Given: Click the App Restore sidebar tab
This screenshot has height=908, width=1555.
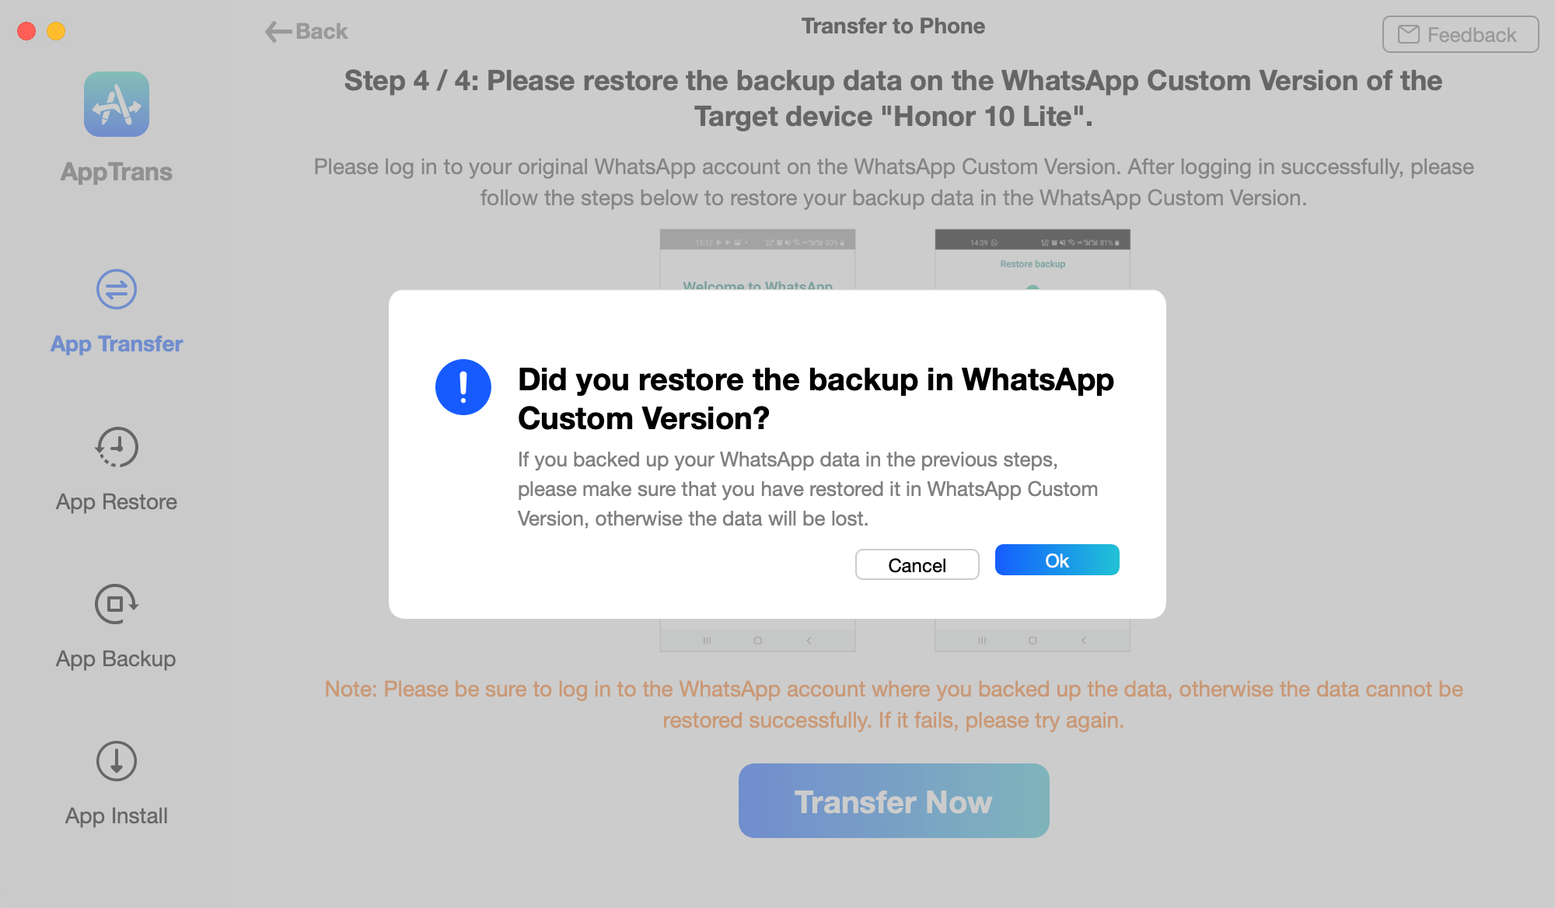Looking at the screenshot, I should click(x=116, y=471).
